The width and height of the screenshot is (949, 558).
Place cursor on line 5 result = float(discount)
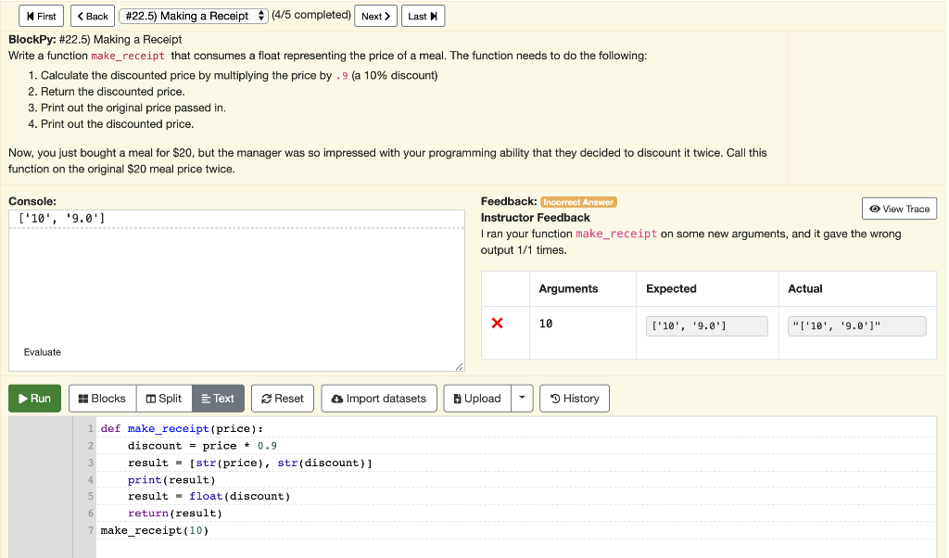pos(209,496)
